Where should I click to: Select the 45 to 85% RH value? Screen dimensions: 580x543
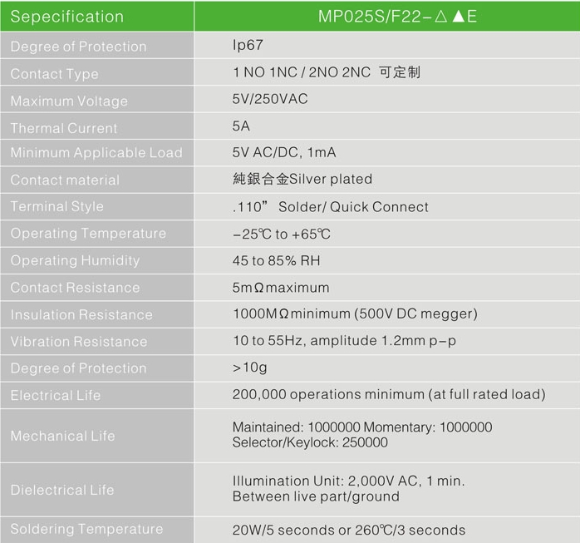pyautogui.click(x=276, y=261)
